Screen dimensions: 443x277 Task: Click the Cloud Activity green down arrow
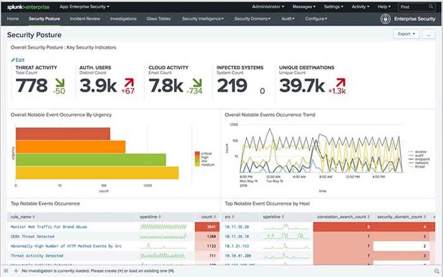[197, 83]
